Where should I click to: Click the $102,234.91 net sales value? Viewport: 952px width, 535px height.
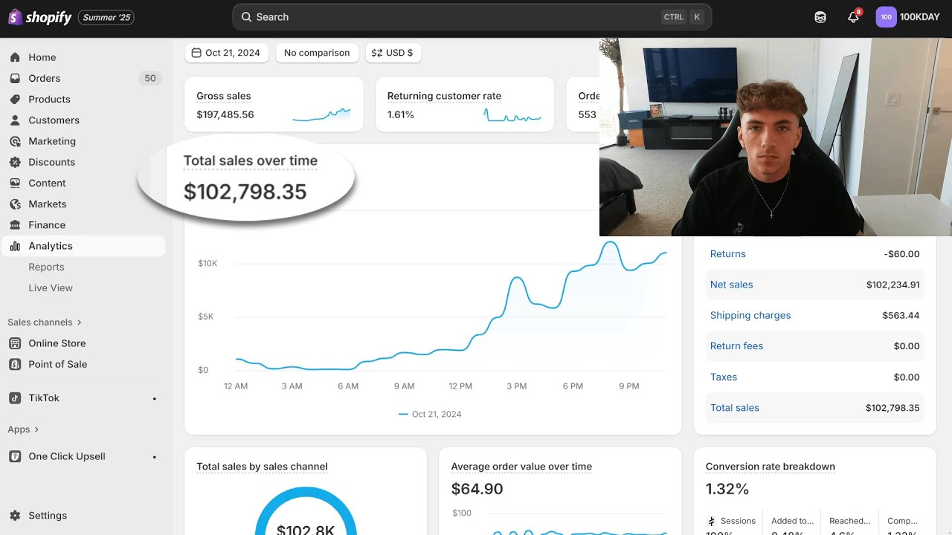click(892, 285)
